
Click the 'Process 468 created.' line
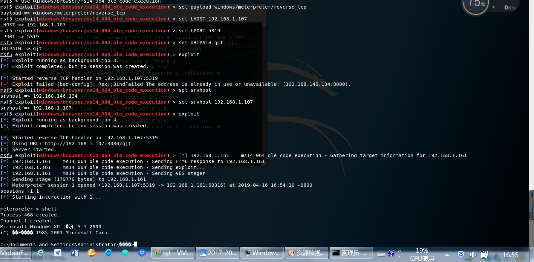(x=30, y=215)
